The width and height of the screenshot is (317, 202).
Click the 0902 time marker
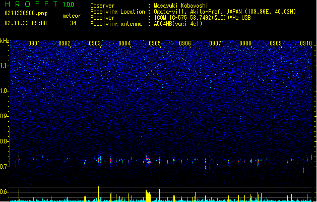tap(65, 43)
